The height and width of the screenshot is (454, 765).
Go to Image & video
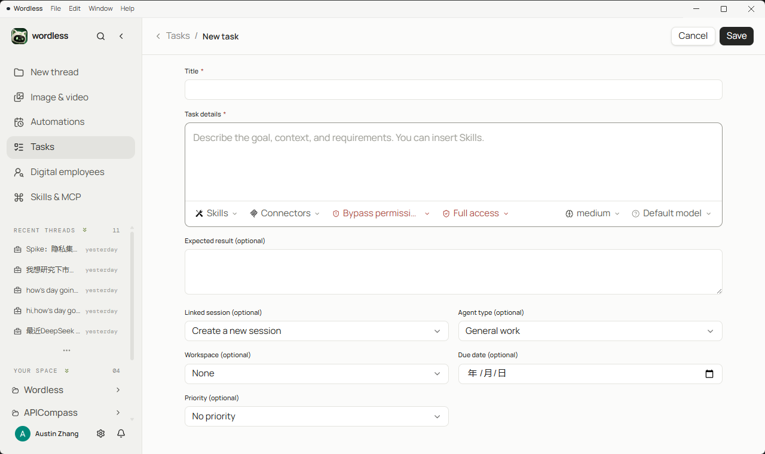tap(71, 97)
